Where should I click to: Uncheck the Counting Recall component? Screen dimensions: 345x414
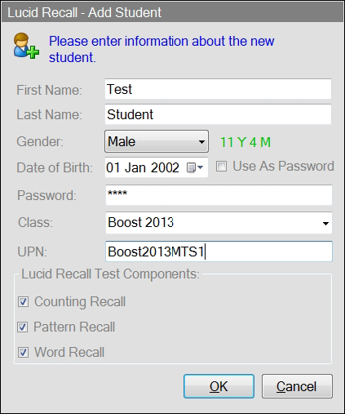click(23, 301)
